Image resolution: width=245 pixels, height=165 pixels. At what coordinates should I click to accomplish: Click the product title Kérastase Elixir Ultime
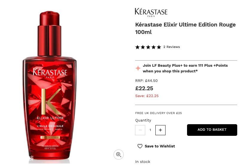185,28
